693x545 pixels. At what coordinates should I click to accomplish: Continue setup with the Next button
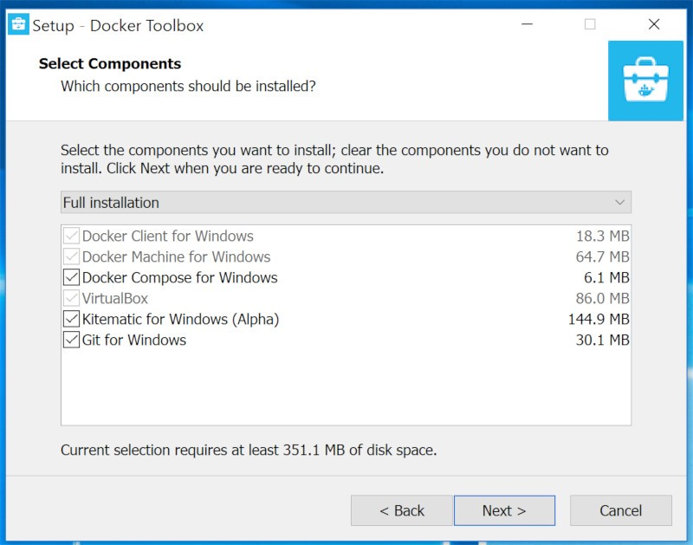point(504,510)
